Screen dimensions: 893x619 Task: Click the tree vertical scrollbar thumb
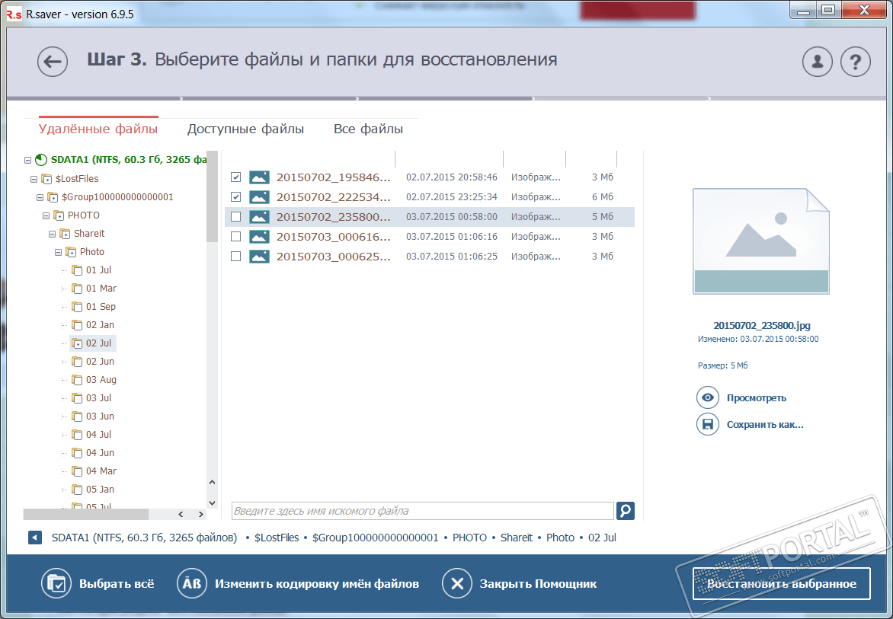pyautogui.click(x=213, y=196)
